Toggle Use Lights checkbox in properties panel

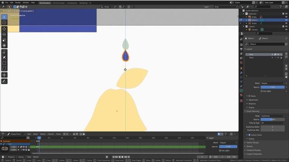(261, 91)
